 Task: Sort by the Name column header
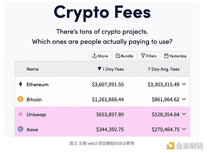click(32, 69)
